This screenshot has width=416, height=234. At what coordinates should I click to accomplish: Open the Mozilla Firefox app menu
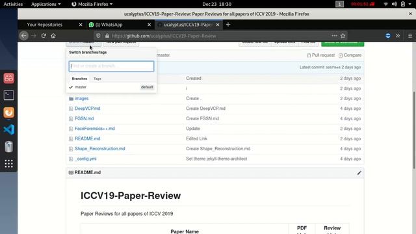pyautogui.click(x=92, y=4)
